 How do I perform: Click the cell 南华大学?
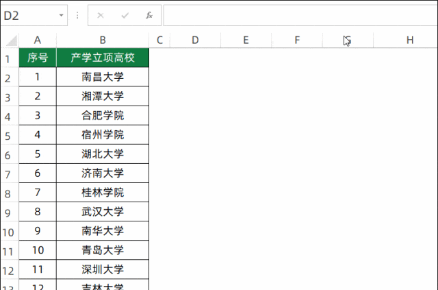[x=103, y=230]
